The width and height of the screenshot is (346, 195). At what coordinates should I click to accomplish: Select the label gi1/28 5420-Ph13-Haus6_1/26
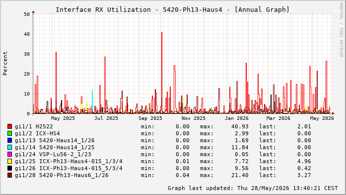click(62, 175)
